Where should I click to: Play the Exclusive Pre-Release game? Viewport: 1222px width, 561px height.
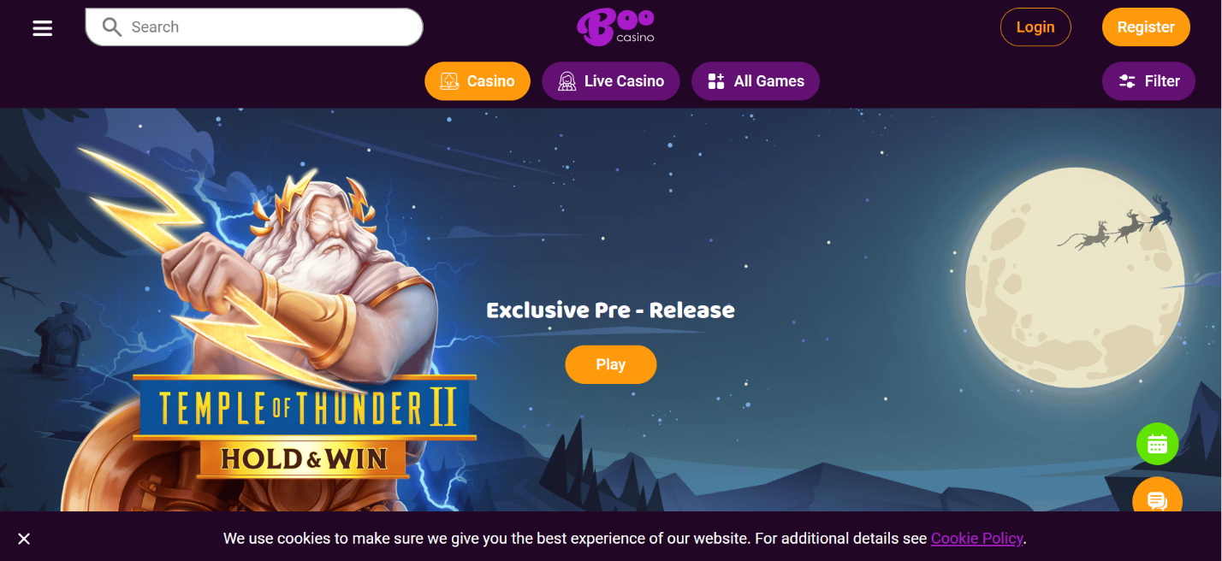[x=611, y=364]
